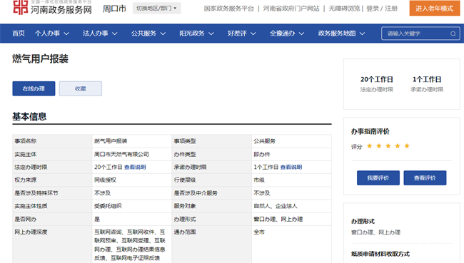Screen dimensions: 464x263
Task: Expand the 法人办事 menu
Action: [100, 33]
